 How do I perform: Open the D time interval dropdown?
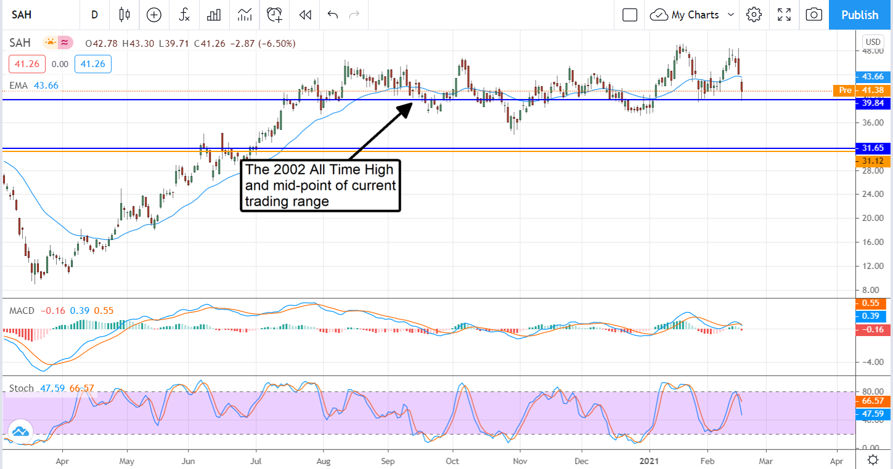pos(94,15)
